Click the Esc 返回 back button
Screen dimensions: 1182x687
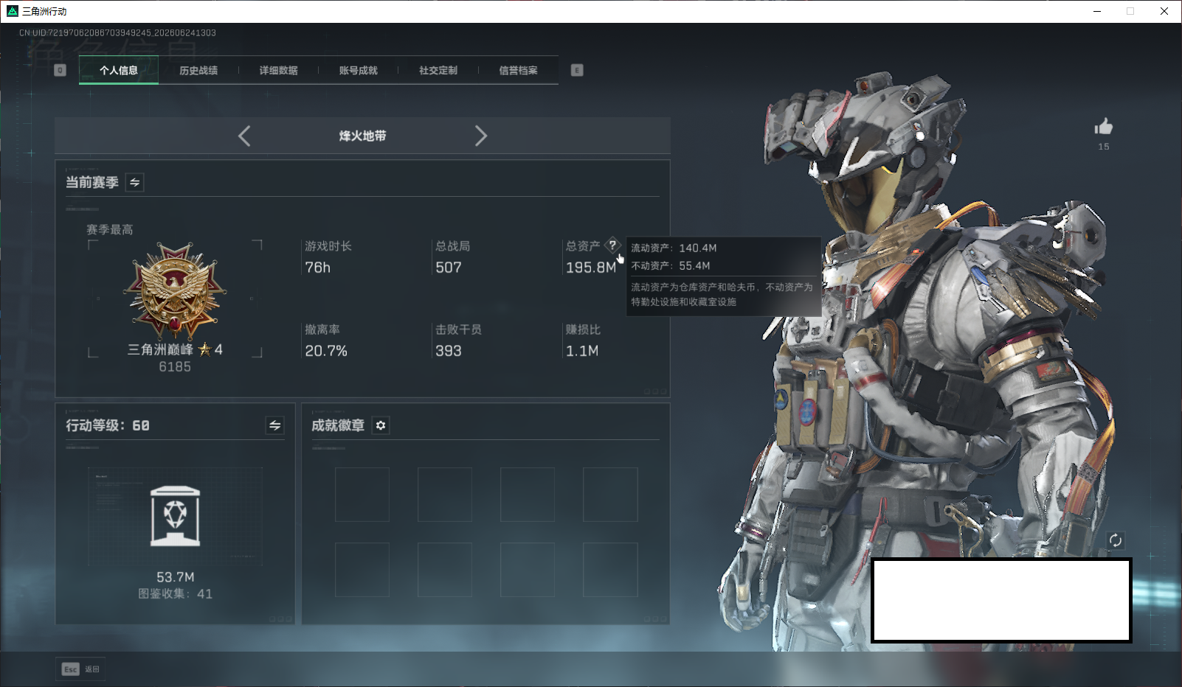coord(80,669)
